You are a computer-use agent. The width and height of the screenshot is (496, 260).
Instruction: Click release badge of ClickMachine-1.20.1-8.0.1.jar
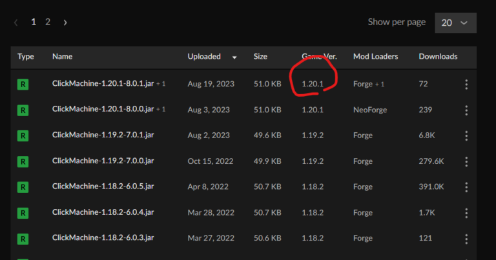23,85
